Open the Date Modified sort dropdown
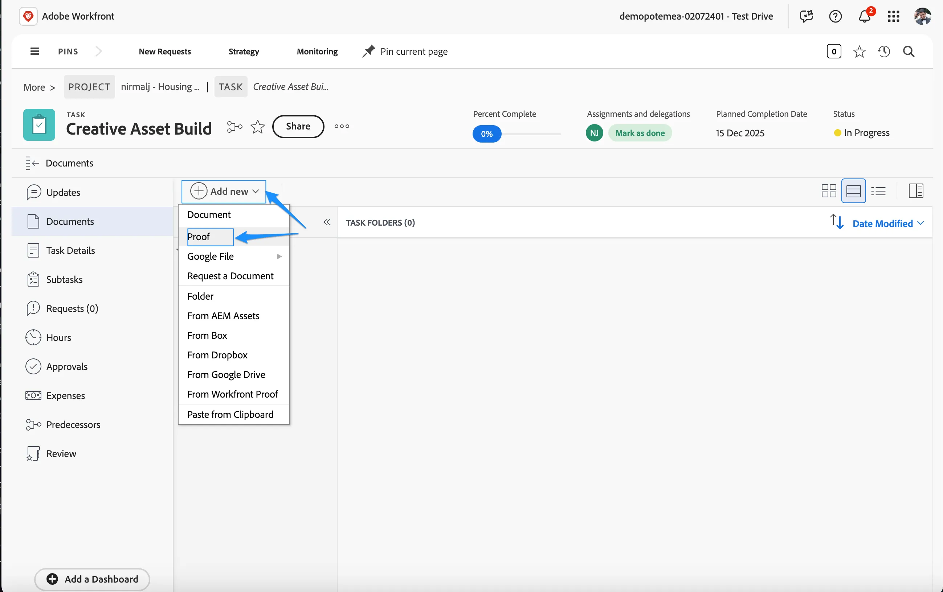The height and width of the screenshot is (592, 943). pyautogui.click(x=888, y=223)
